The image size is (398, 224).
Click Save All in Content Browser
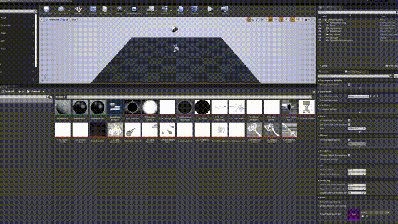(8, 91)
